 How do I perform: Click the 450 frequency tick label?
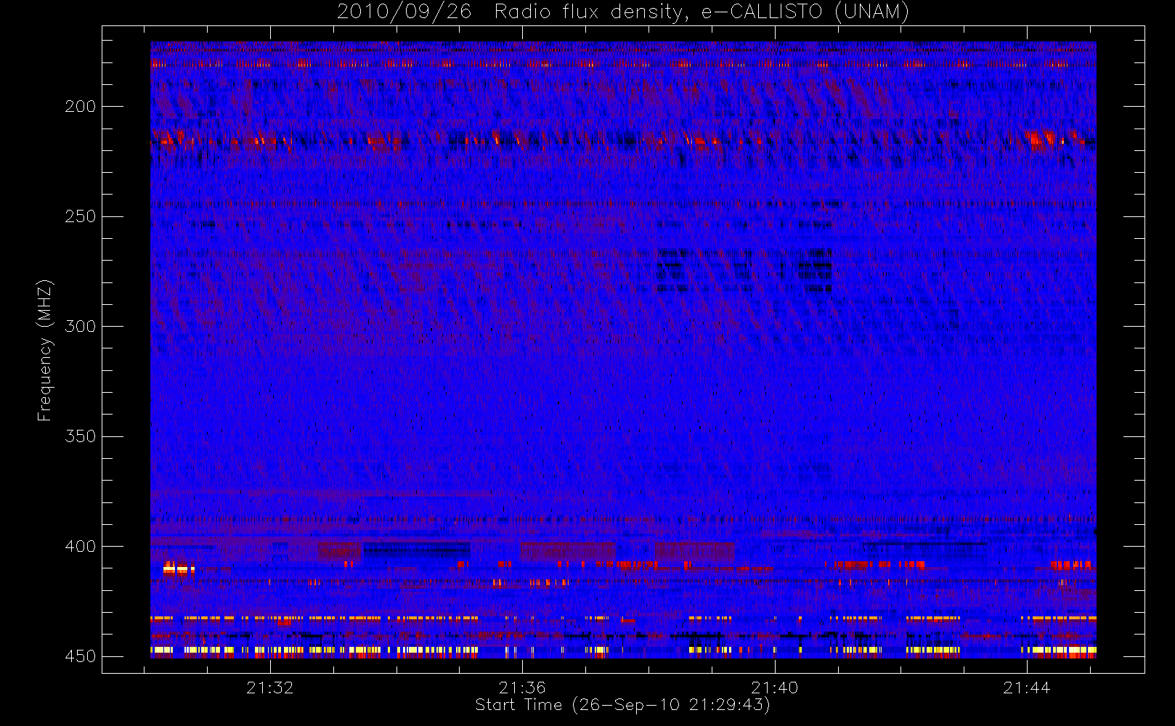80,656
